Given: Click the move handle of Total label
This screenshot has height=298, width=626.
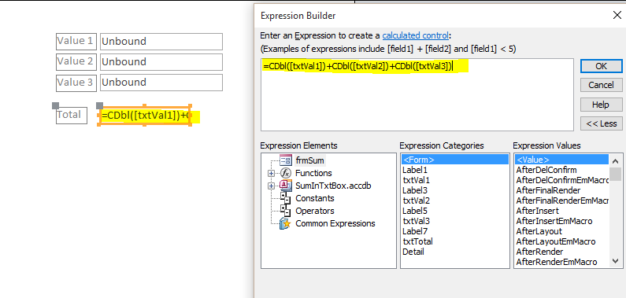Looking at the screenshot, I should pyautogui.click(x=55, y=105).
